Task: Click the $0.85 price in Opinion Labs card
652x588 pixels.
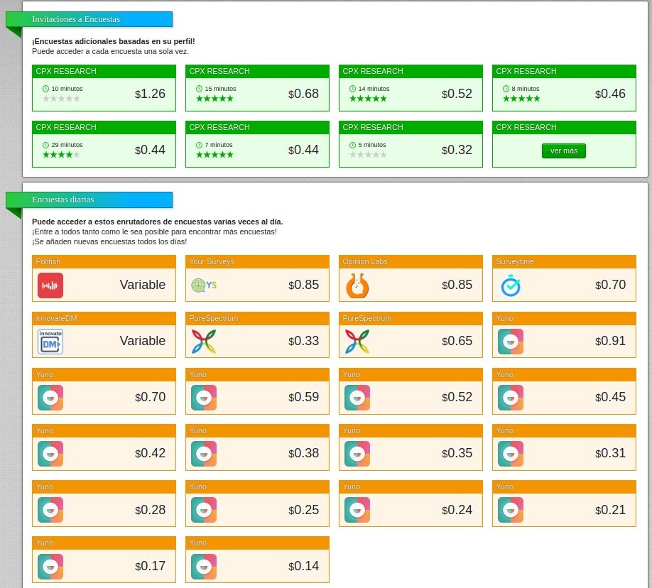Action: (x=457, y=285)
